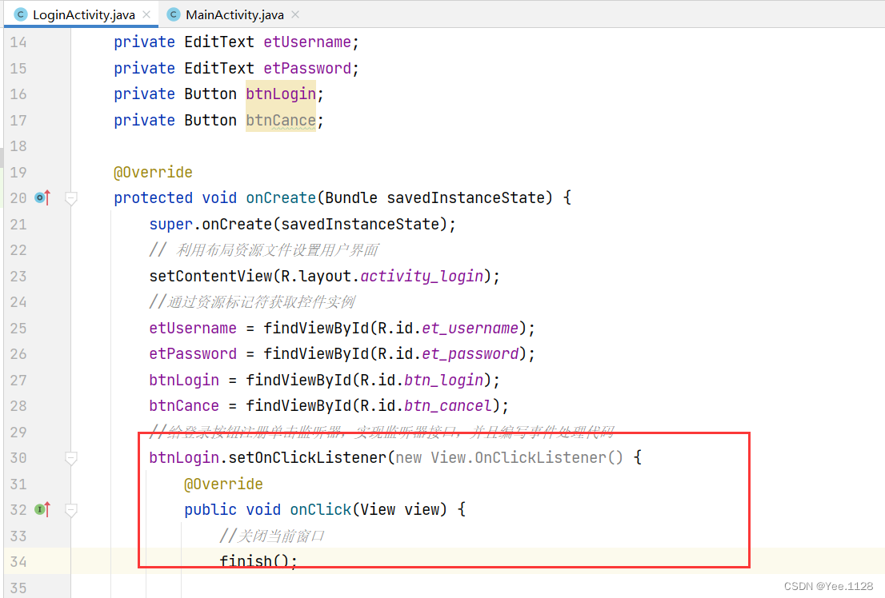Click et_username resource id on line 25
The height and width of the screenshot is (598, 885).
(x=470, y=328)
